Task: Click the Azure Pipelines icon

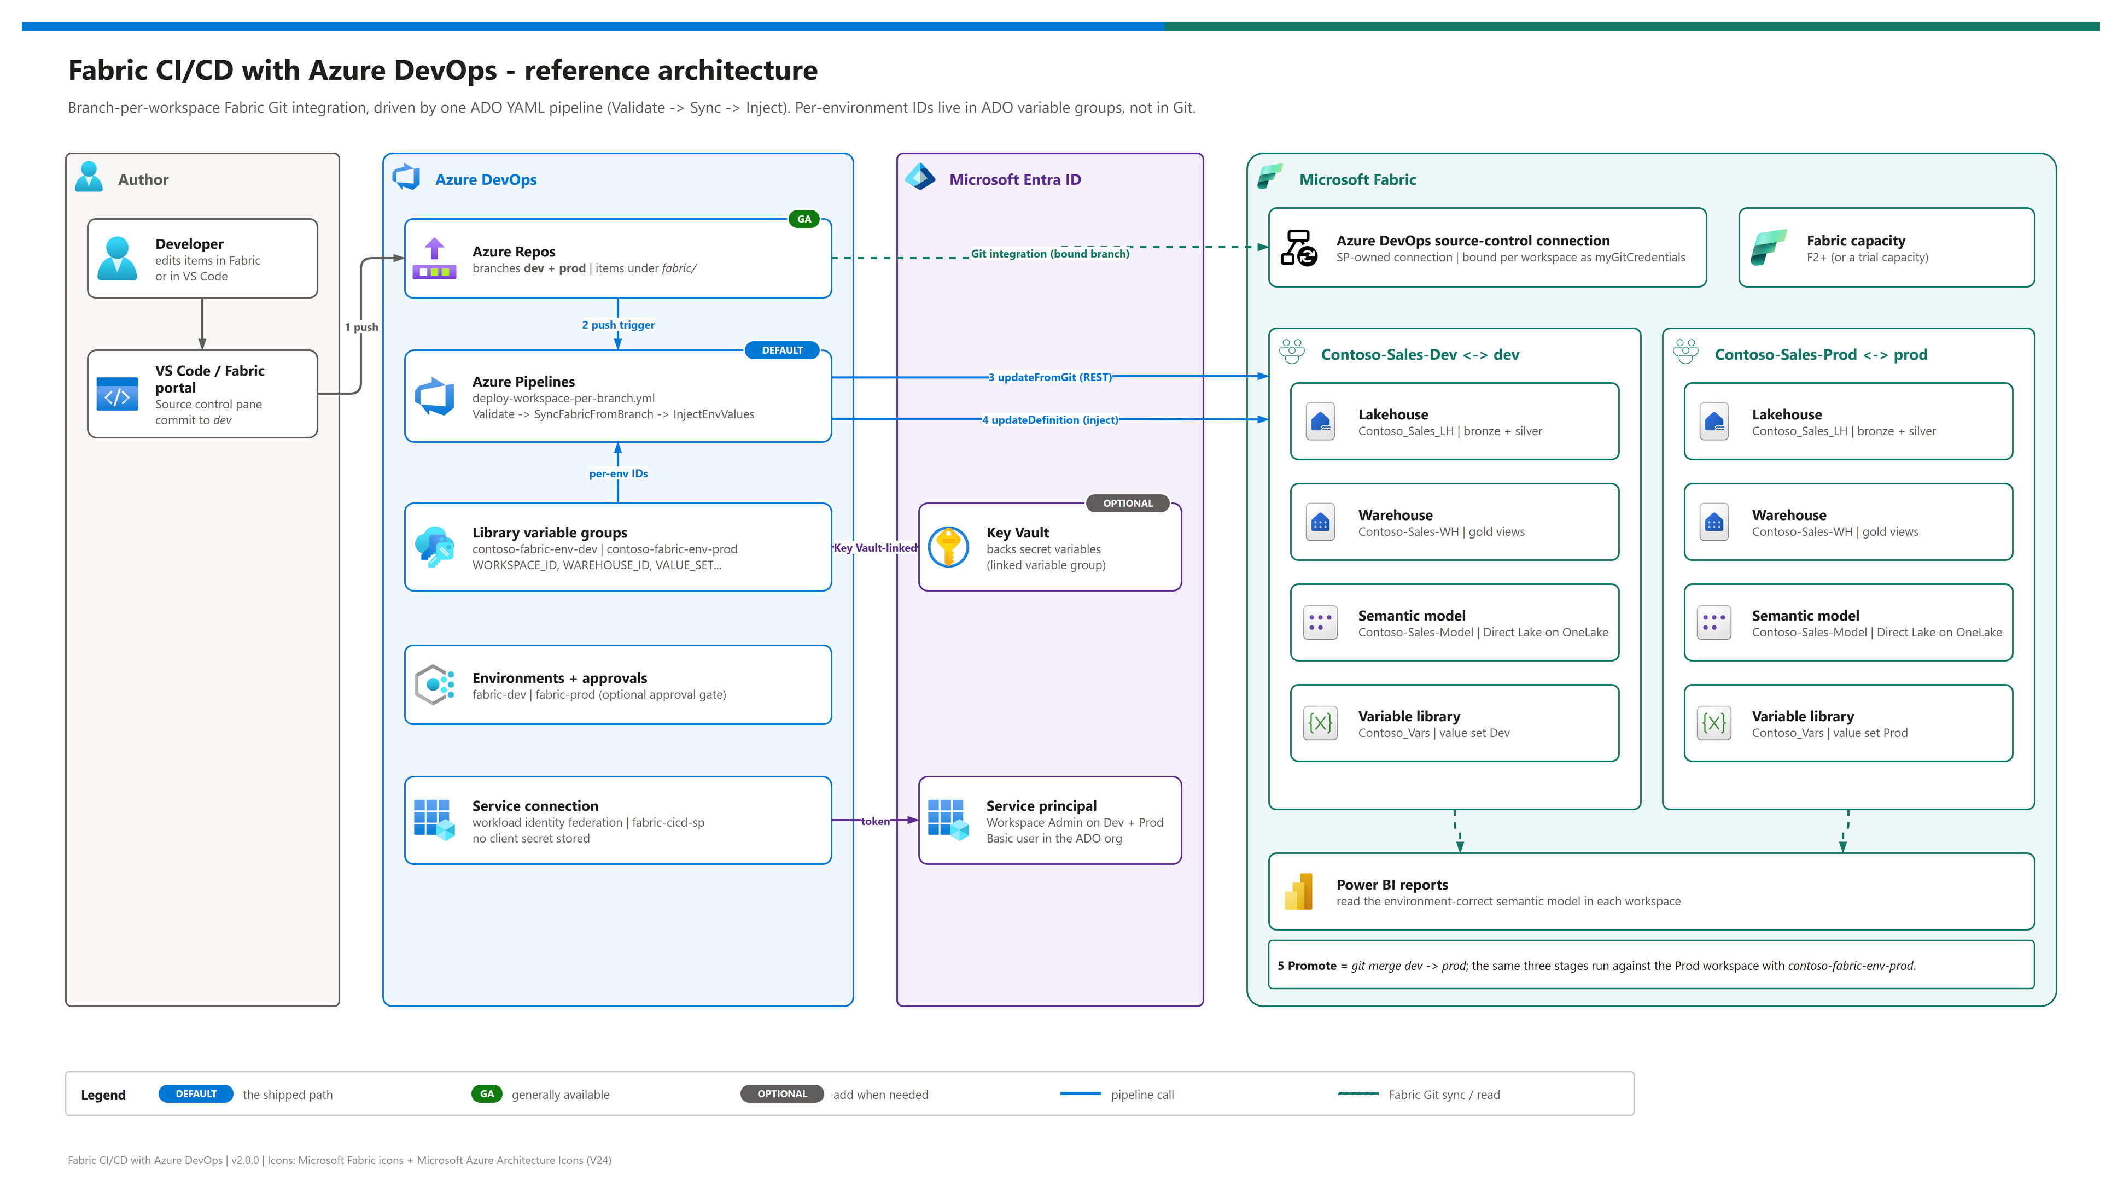Action: tap(434, 396)
